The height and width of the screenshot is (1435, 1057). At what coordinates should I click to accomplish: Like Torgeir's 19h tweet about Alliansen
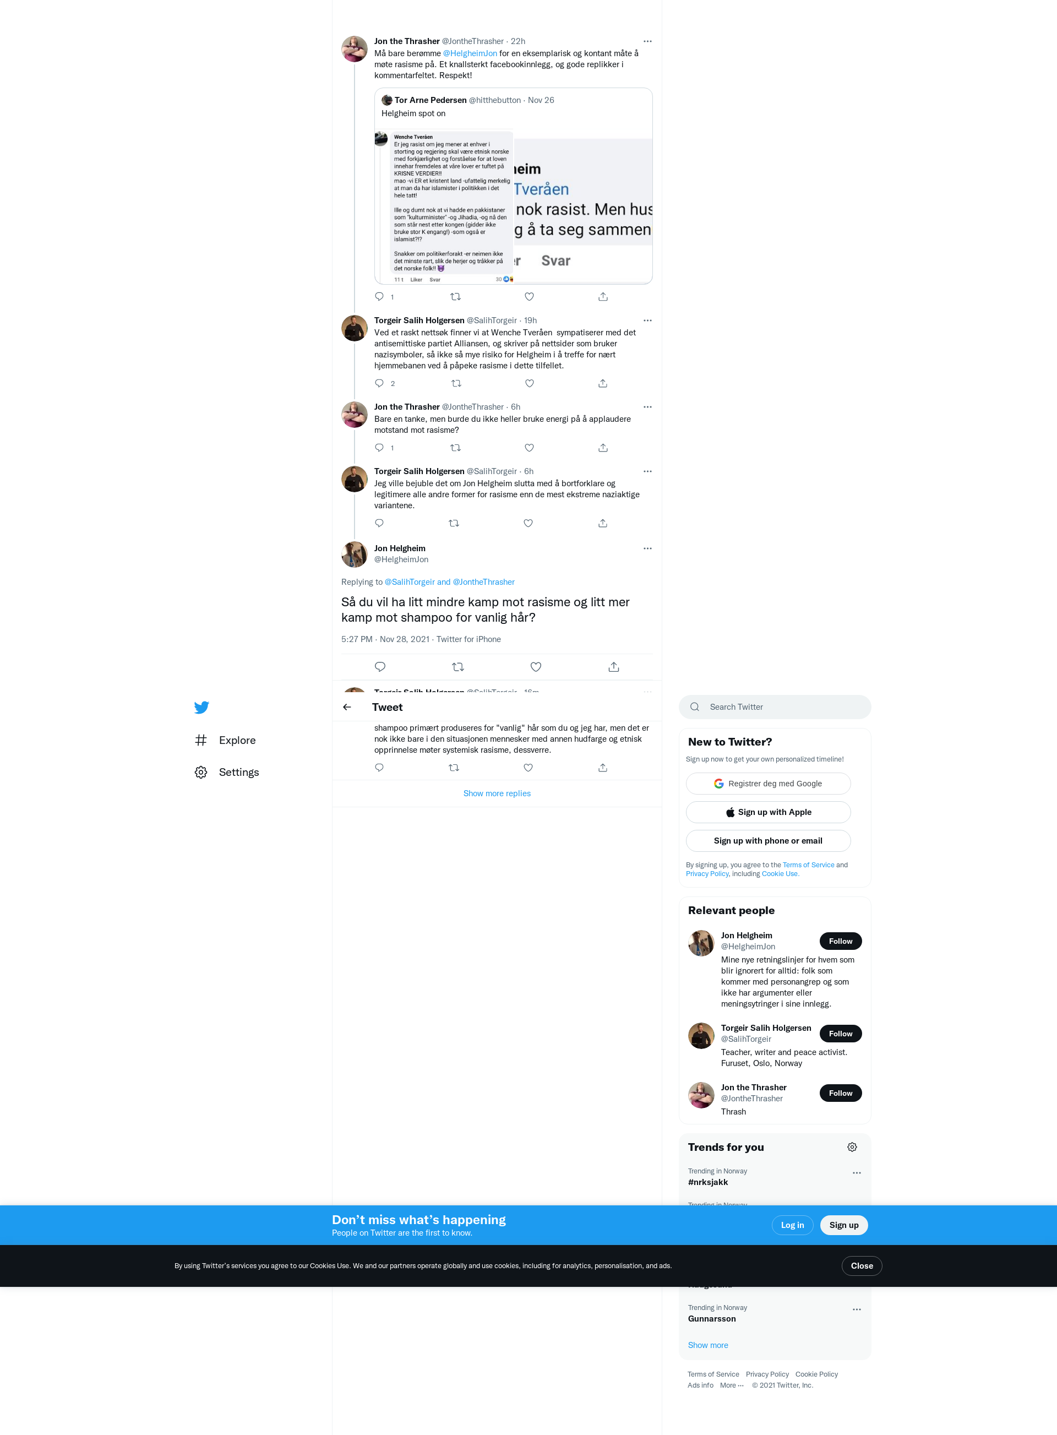tap(529, 383)
